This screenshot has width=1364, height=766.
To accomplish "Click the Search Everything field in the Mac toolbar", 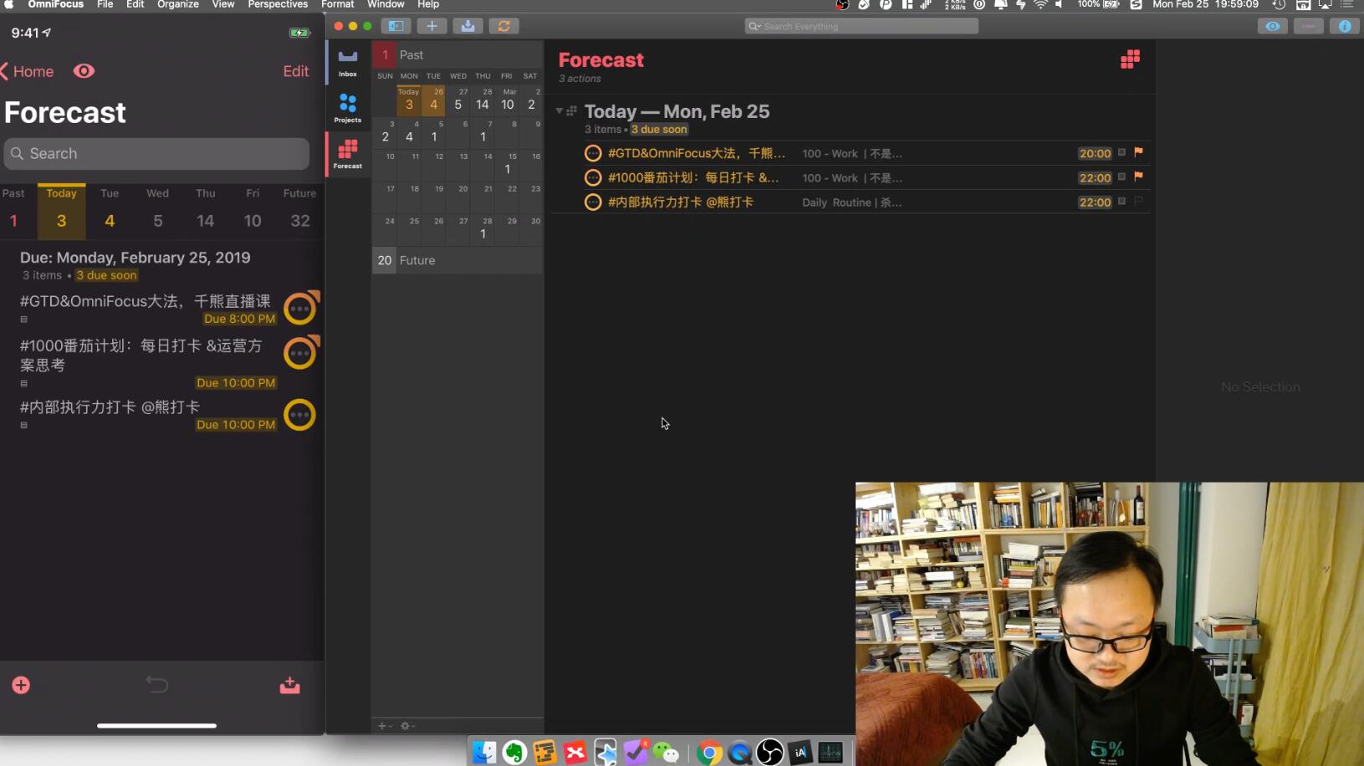I will point(862,26).
